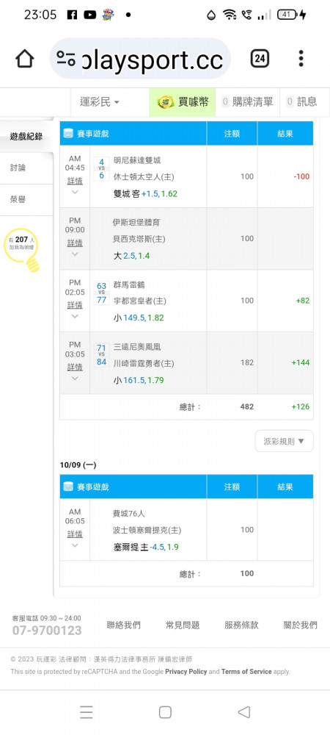Tap the Android recent apps menu icon
Viewport: 330px width, 735px height.
coord(86,712)
